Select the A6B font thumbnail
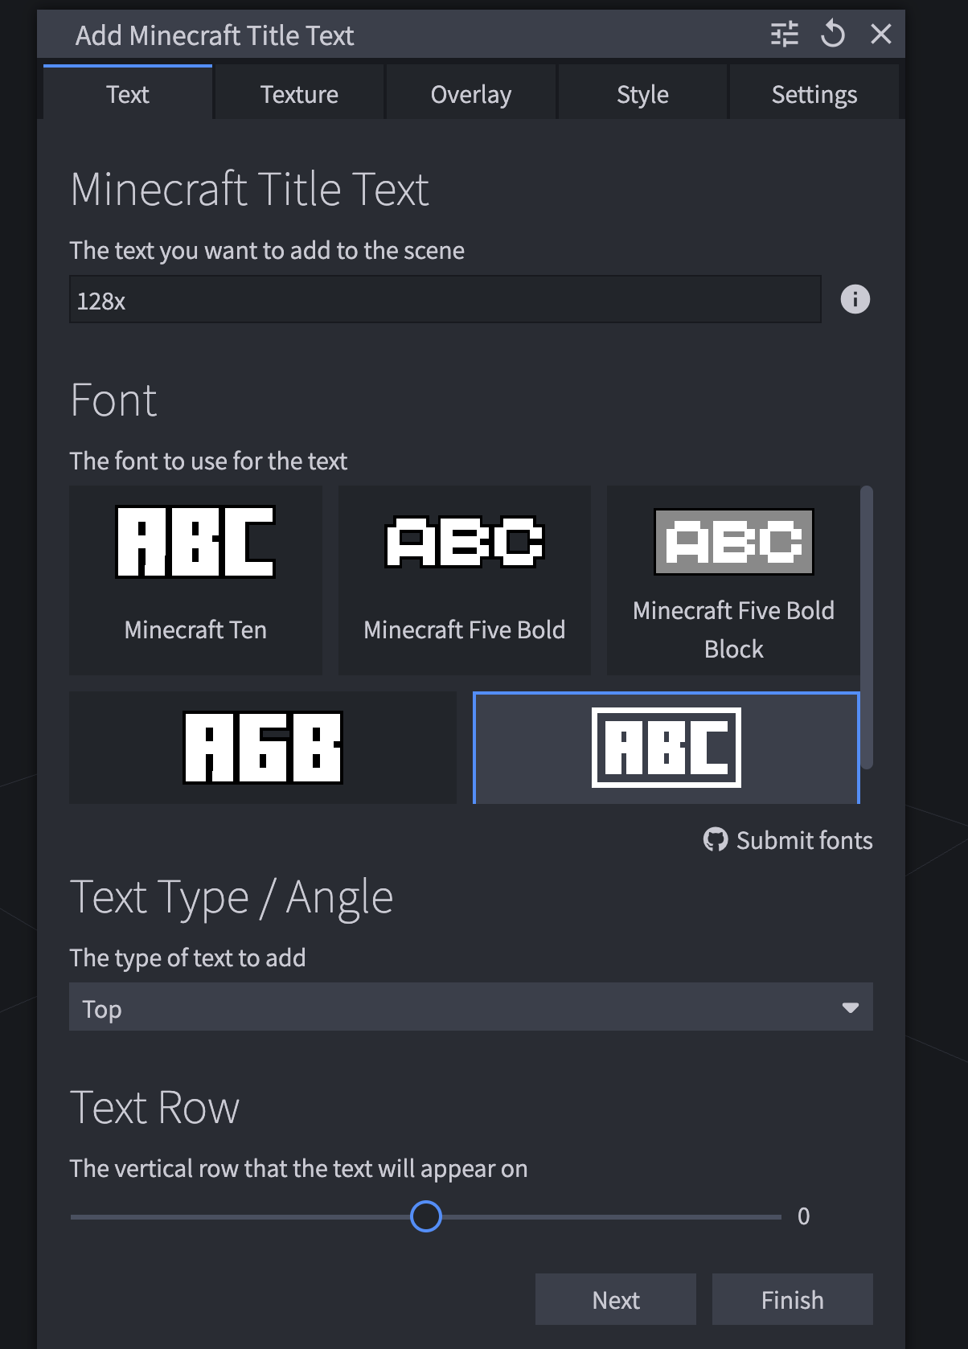Screen dimensions: 968x1349 (x=263, y=748)
